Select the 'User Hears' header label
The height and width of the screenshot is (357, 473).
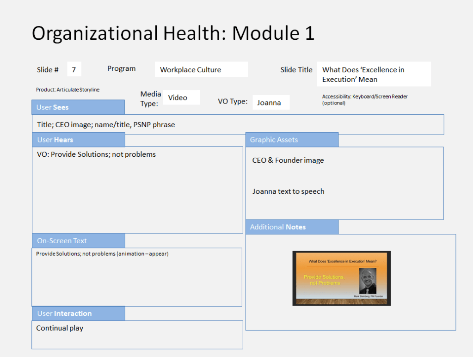click(x=78, y=140)
